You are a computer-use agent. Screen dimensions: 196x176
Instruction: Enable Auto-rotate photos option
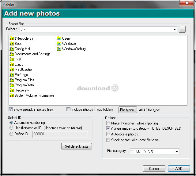point(108,134)
